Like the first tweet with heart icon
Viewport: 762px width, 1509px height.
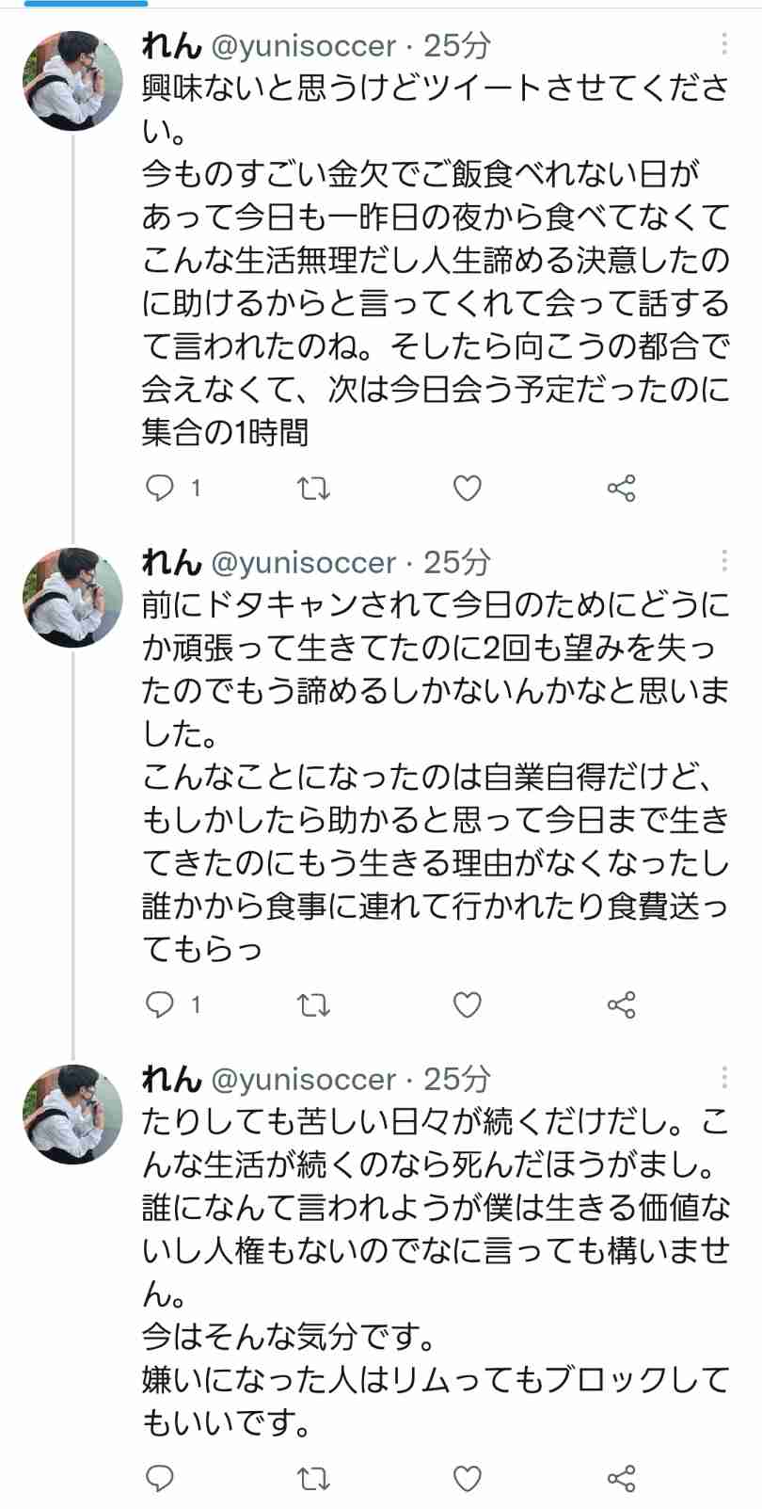tap(468, 488)
